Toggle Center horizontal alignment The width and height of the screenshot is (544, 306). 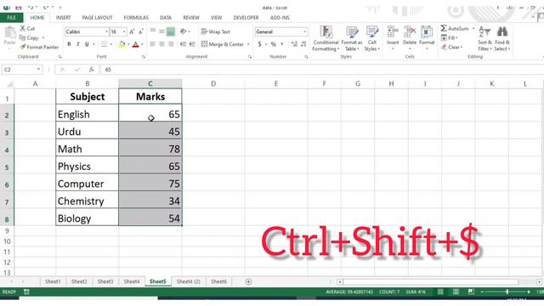[161, 44]
